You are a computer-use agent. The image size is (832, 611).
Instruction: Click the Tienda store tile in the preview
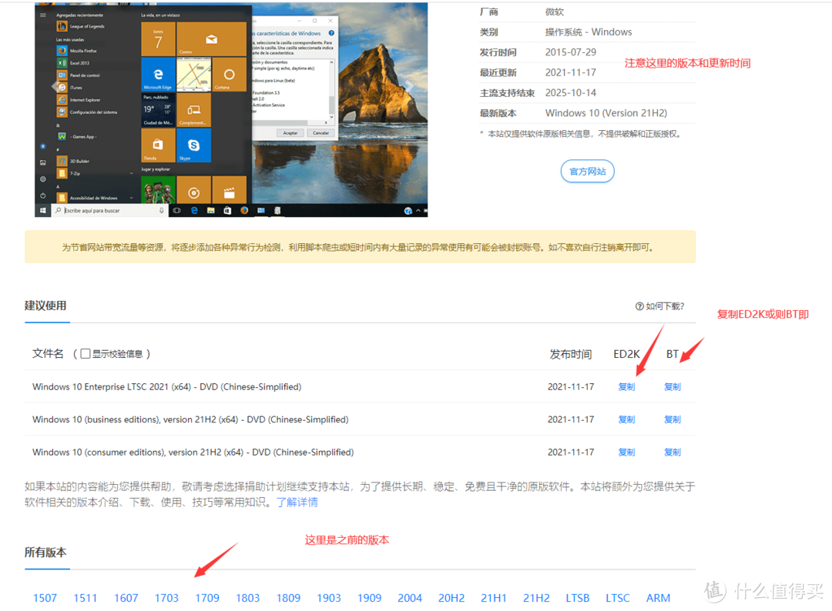158,145
